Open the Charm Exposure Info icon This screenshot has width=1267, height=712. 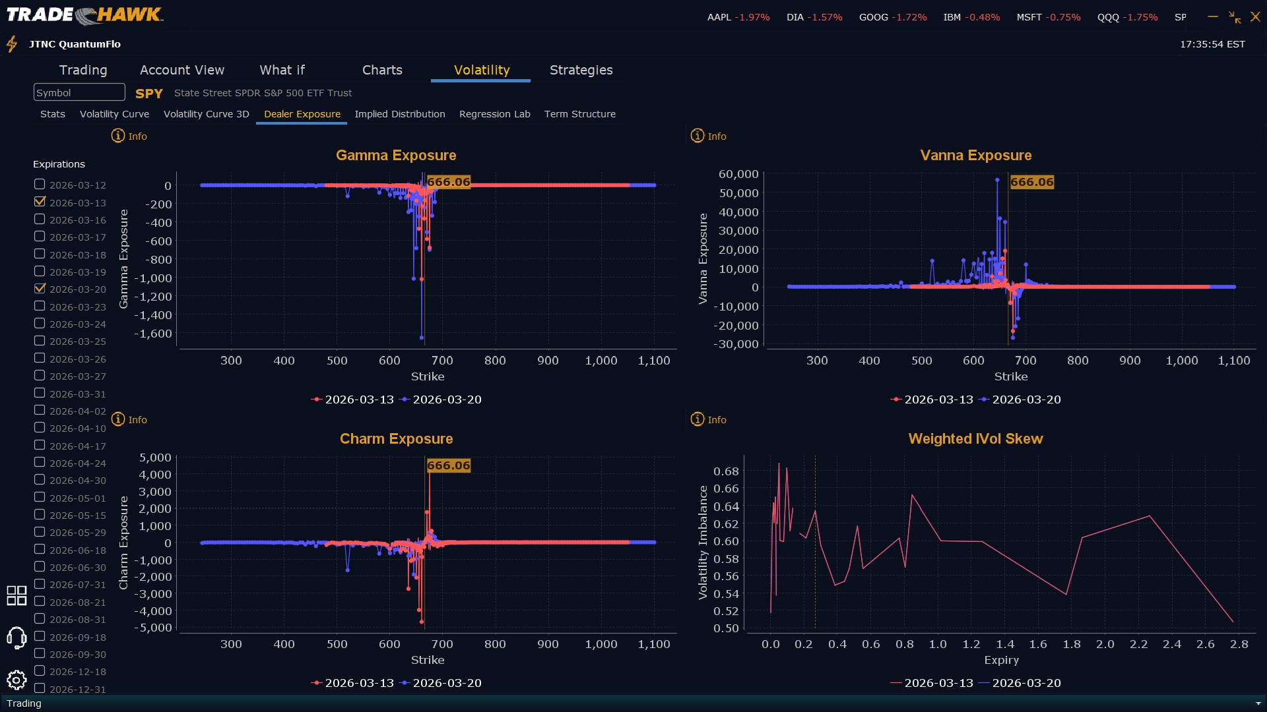pos(118,419)
